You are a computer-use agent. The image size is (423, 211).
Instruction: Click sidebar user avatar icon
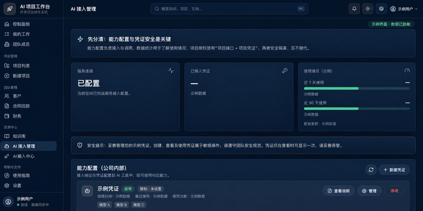(8, 202)
